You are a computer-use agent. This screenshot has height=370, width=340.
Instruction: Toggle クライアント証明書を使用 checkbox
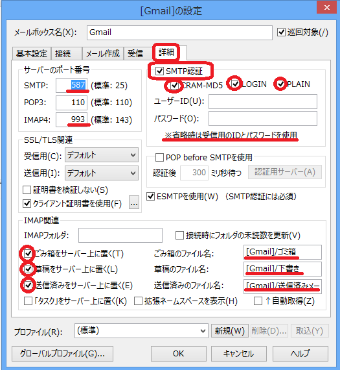pos(27,203)
